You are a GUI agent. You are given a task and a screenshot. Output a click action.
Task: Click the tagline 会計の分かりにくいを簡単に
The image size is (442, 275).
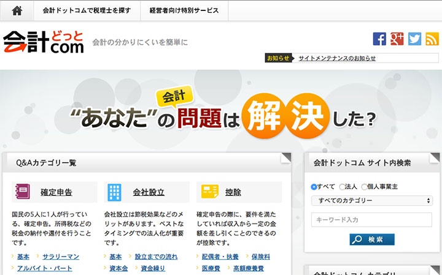pyautogui.click(x=140, y=42)
